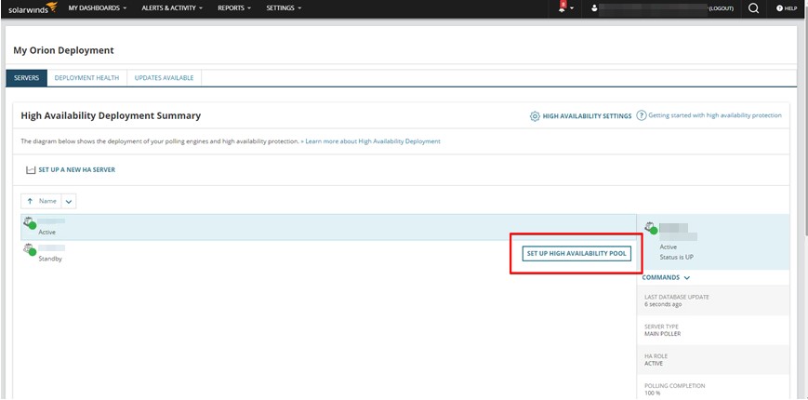The width and height of the screenshot is (808, 400).
Task: Open the sort field dropdown arrow
Action: 70,201
